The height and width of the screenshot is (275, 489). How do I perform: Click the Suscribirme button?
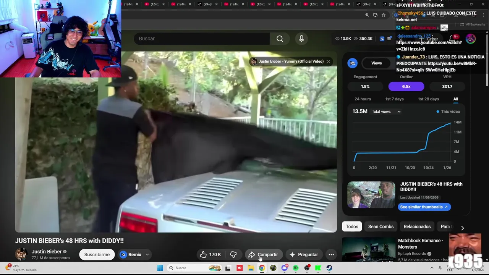[x=97, y=255]
